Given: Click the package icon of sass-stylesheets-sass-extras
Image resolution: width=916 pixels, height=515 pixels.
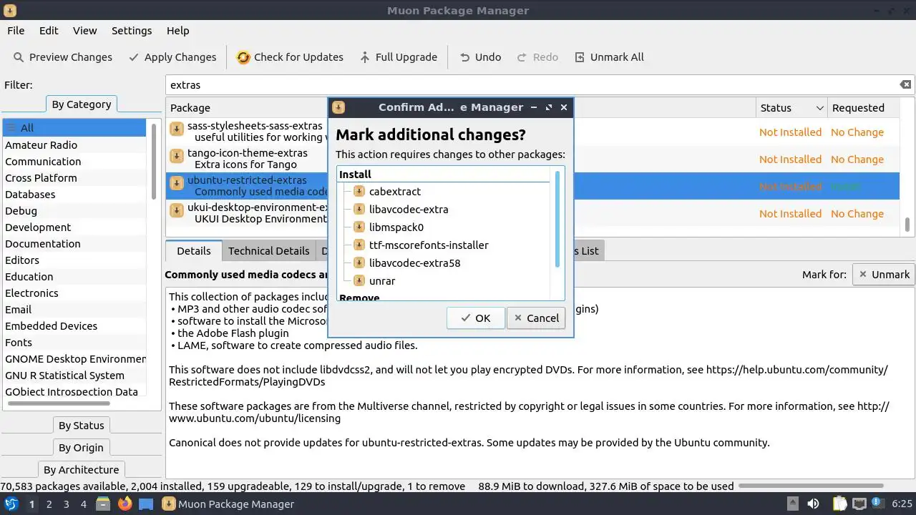Looking at the screenshot, I should click(176, 129).
